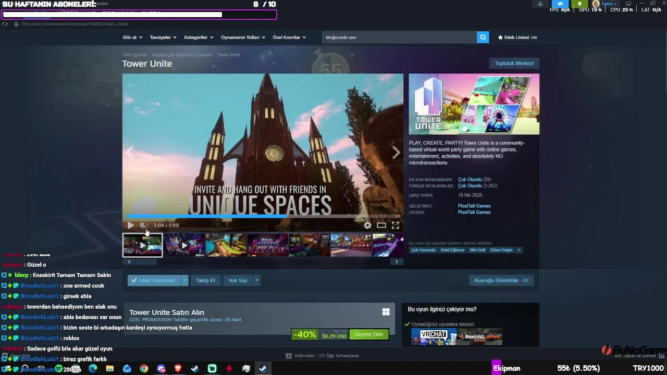
Task: Expand the Oynamanın Yolları menu
Action: click(x=243, y=37)
